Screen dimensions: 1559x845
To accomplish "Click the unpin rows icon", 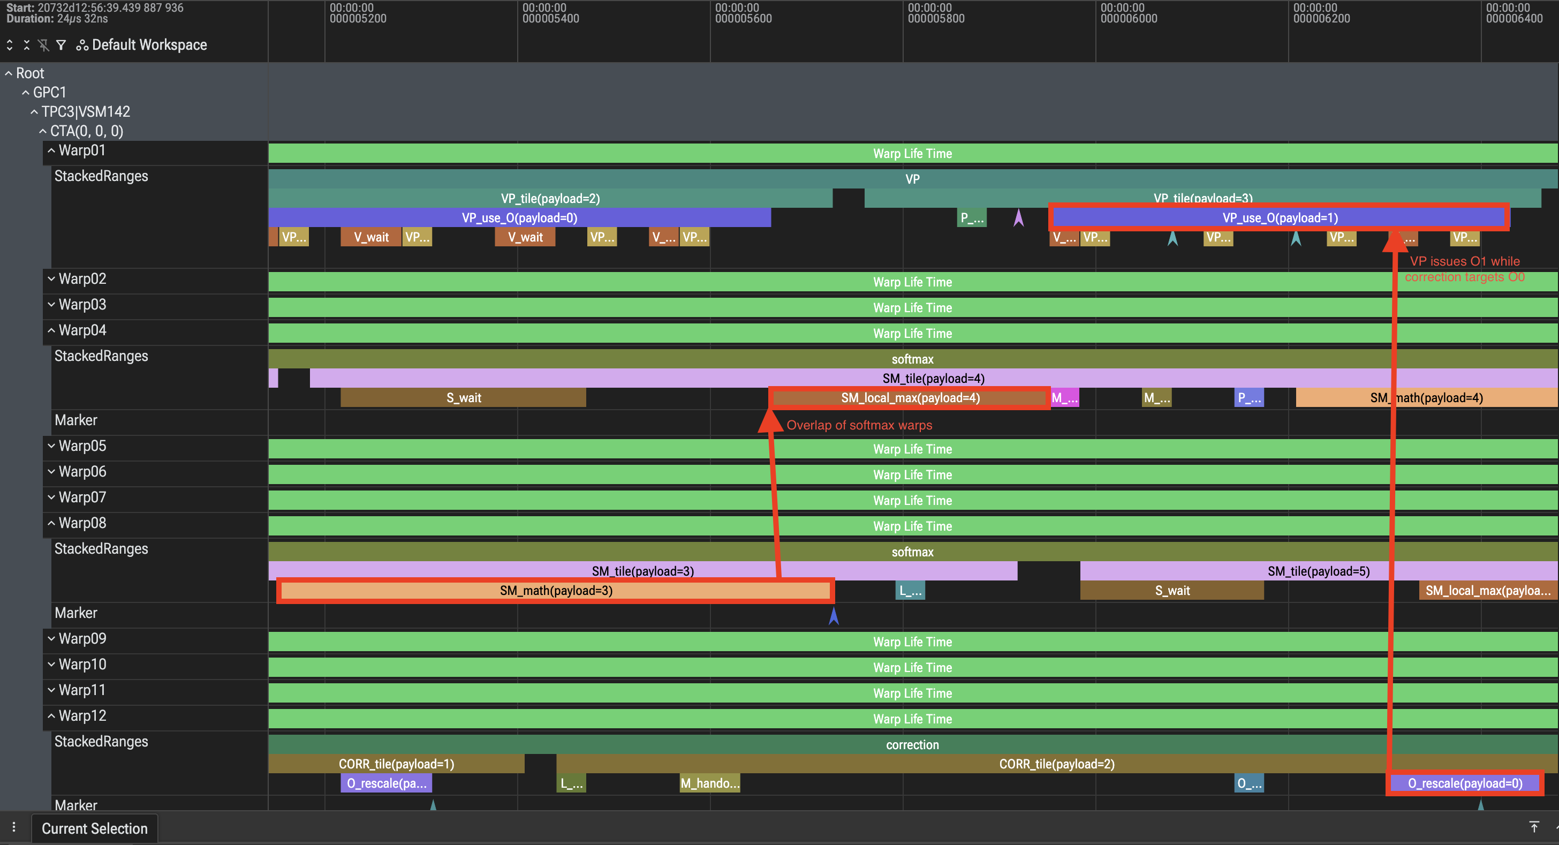I will pos(43,45).
